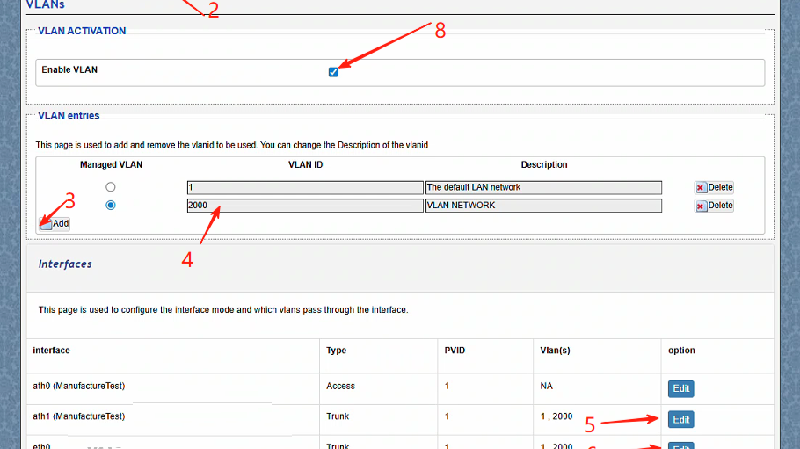The height and width of the screenshot is (449, 800).
Task: Edit the ath0 (ManufactureTest) interface
Action: [x=680, y=388]
